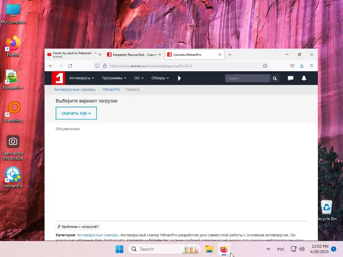Open the Save to Pocket icon
This screenshot has height=257, width=343.
292,66
